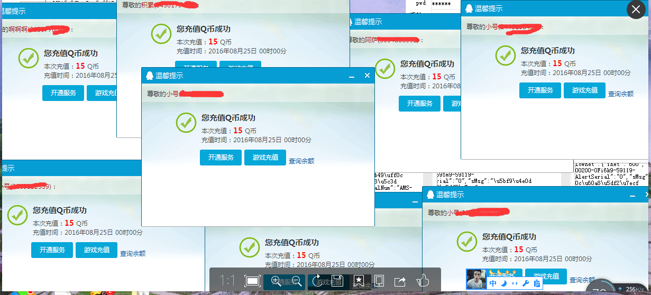Zoom out with the minus magnifier icon

click(296, 281)
